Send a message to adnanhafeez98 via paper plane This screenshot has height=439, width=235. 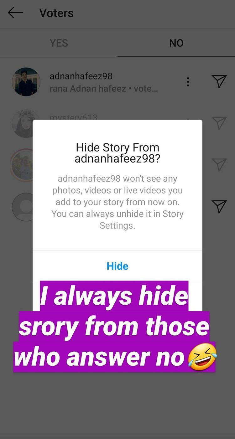219,81
